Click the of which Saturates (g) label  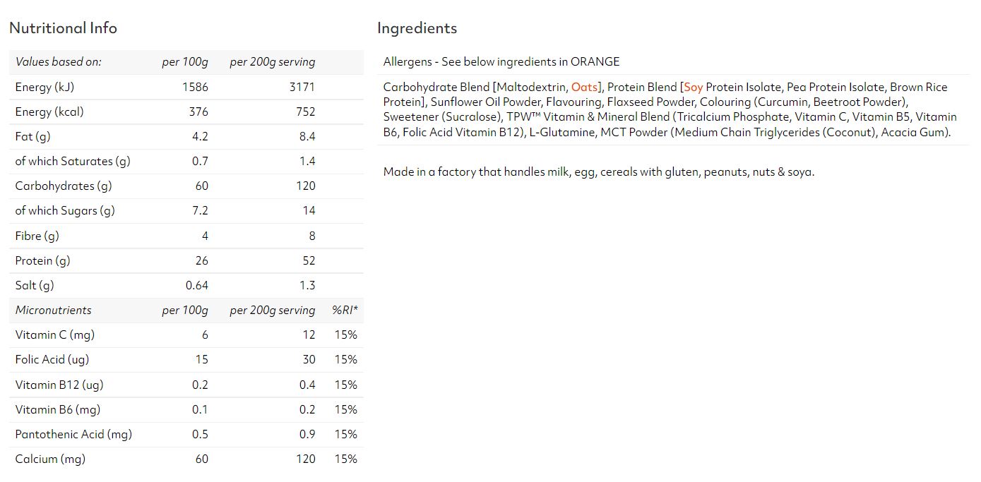[73, 161]
